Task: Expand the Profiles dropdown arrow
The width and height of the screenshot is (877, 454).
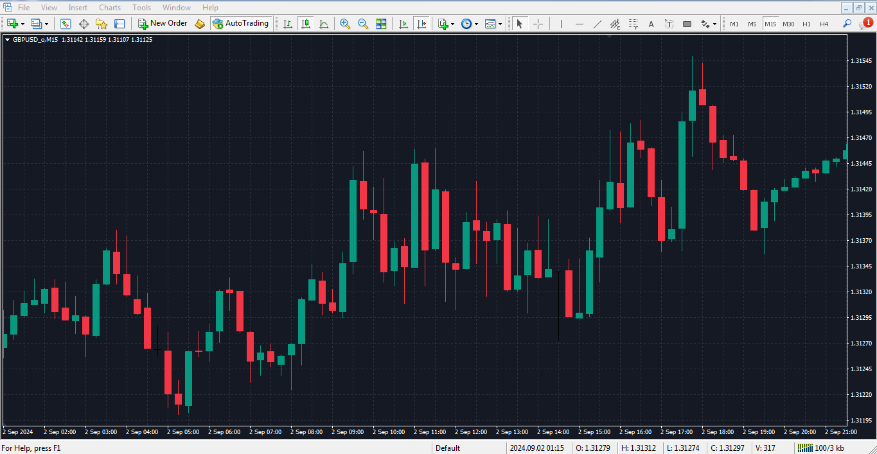Action: click(46, 24)
